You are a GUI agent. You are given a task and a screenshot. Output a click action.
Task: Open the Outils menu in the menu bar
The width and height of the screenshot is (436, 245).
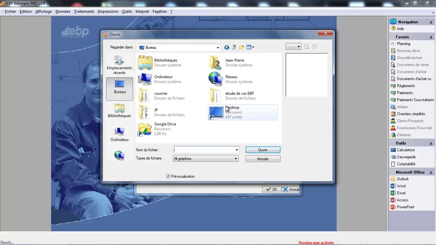127,12
